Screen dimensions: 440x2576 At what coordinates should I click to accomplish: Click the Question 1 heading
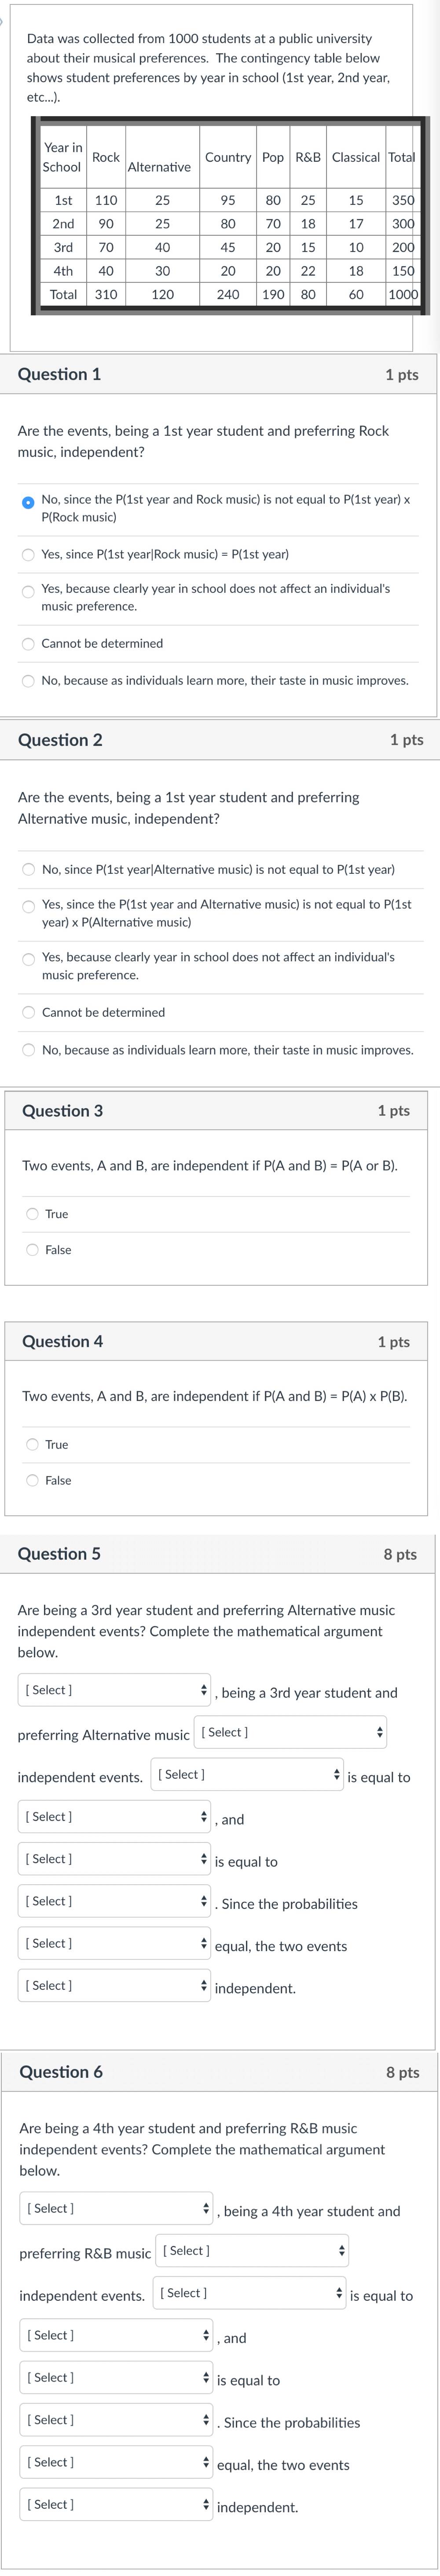59,374
